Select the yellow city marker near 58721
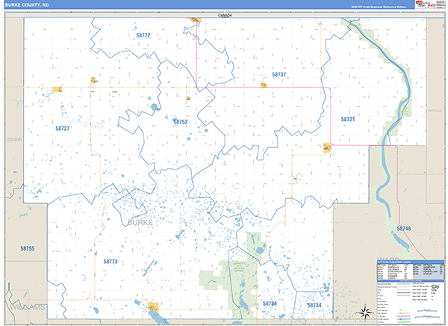 tap(327, 148)
